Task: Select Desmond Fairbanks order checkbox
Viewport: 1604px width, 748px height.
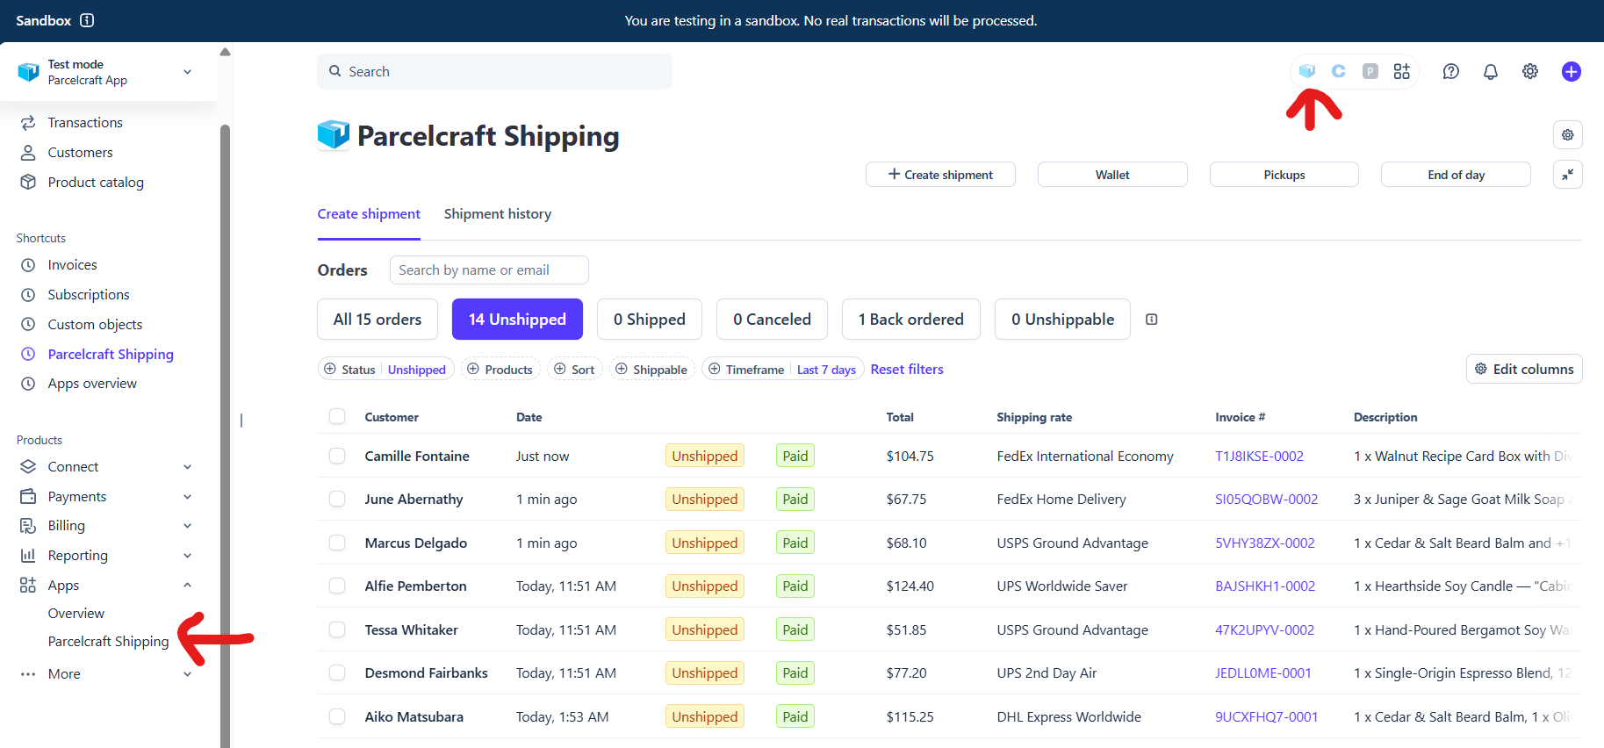Action: click(x=337, y=672)
